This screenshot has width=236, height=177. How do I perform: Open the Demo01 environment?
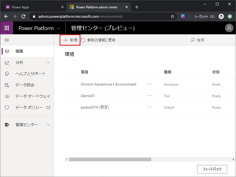coord(88,96)
